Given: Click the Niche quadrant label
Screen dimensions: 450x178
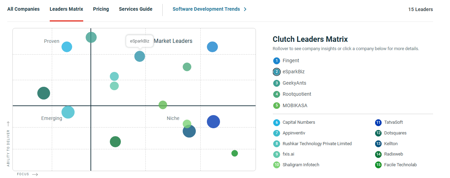Looking at the screenshot, I should [x=173, y=118].
